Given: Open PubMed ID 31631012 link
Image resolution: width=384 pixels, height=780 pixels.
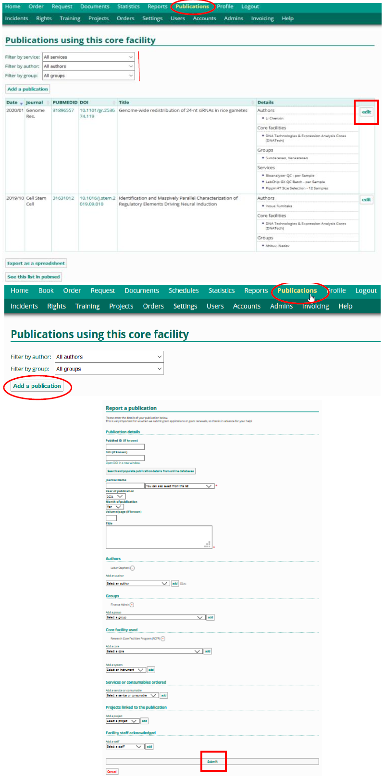Looking at the screenshot, I should pyautogui.click(x=63, y=198).
